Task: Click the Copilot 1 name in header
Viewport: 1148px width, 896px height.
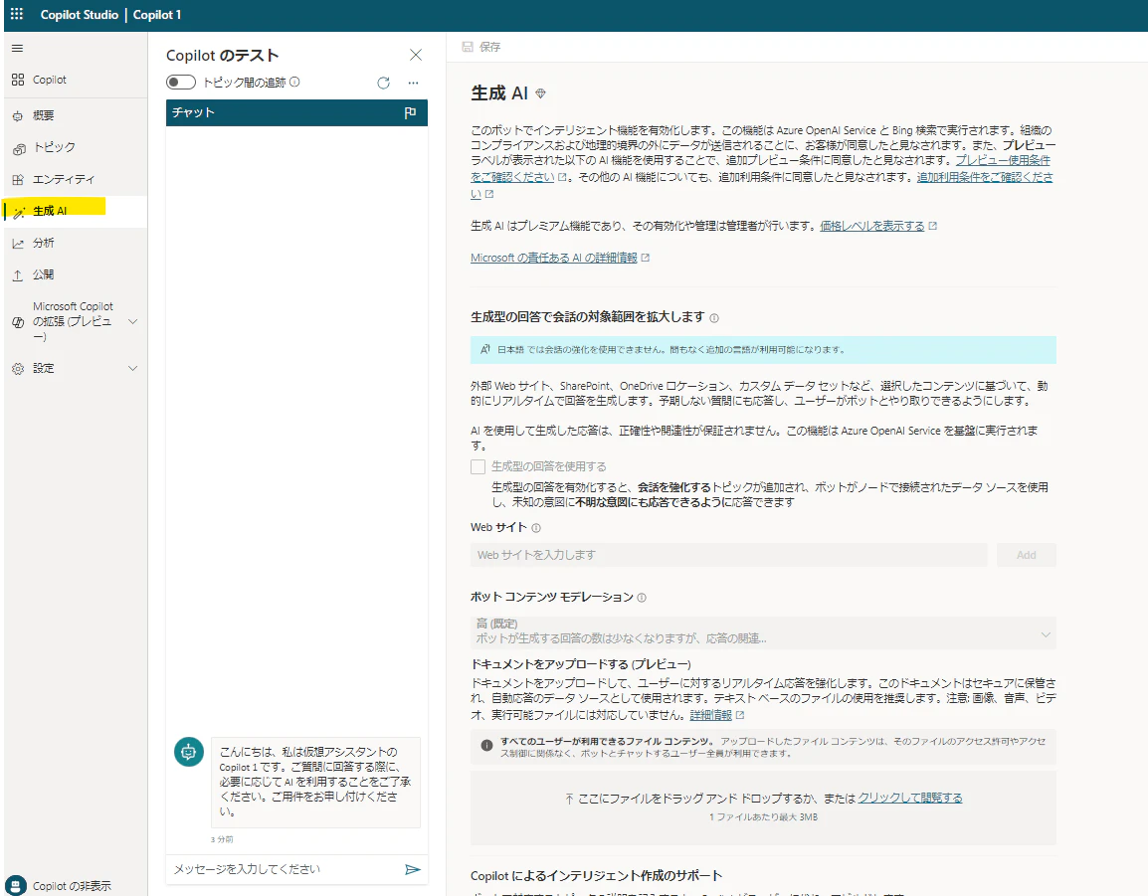Action: click(156, 15)
